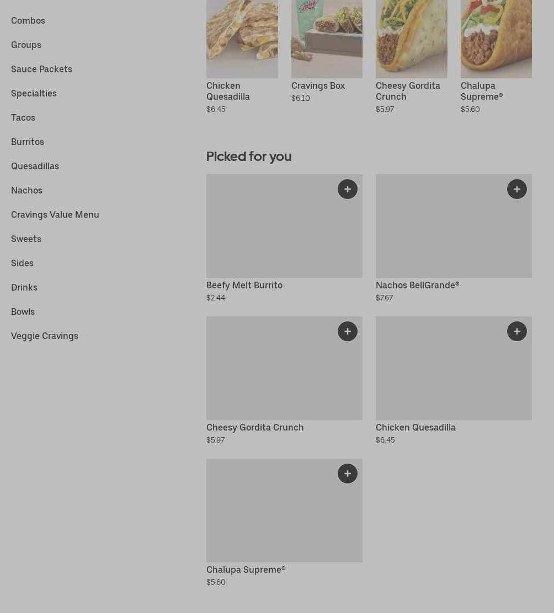Open the Nachos BellGrande item title
The height and width of the screenshot is (613, 554).
tap(417, 285)
